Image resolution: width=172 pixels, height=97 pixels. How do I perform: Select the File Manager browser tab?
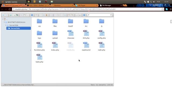click(x=111, y=5)
